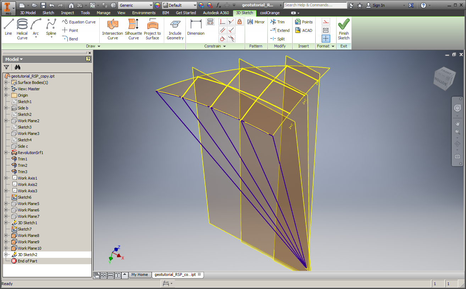Expand the Work Plane5 node

(6, 204)
